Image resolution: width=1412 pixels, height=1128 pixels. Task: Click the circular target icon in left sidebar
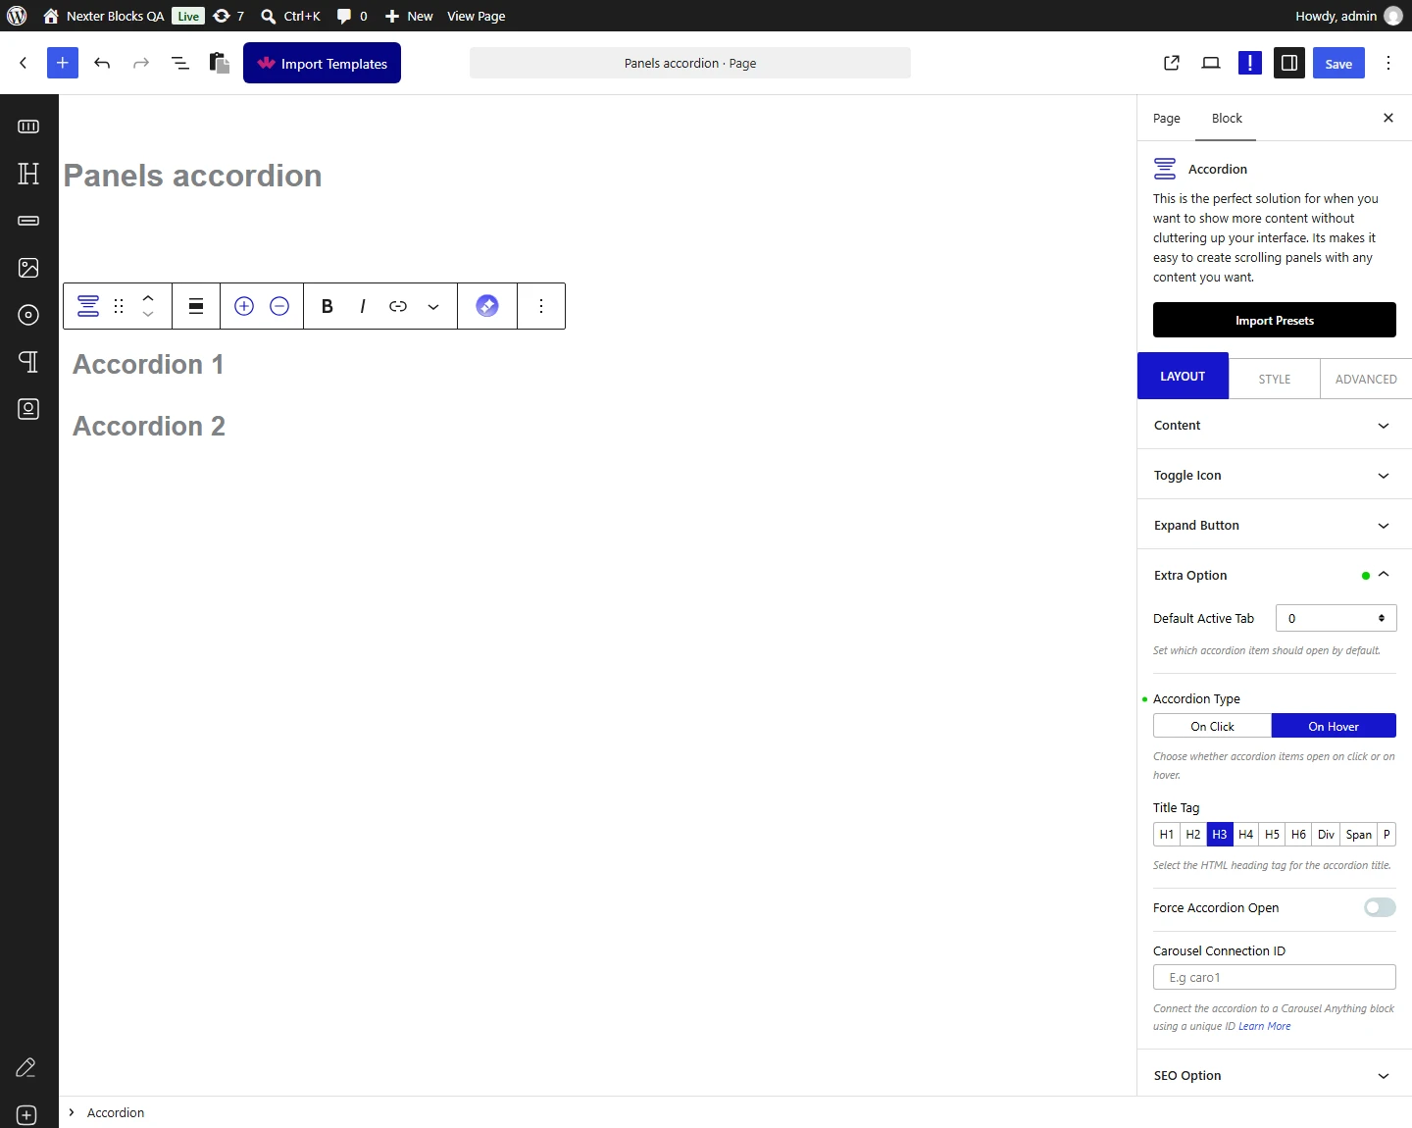click(x=28, y=315)
